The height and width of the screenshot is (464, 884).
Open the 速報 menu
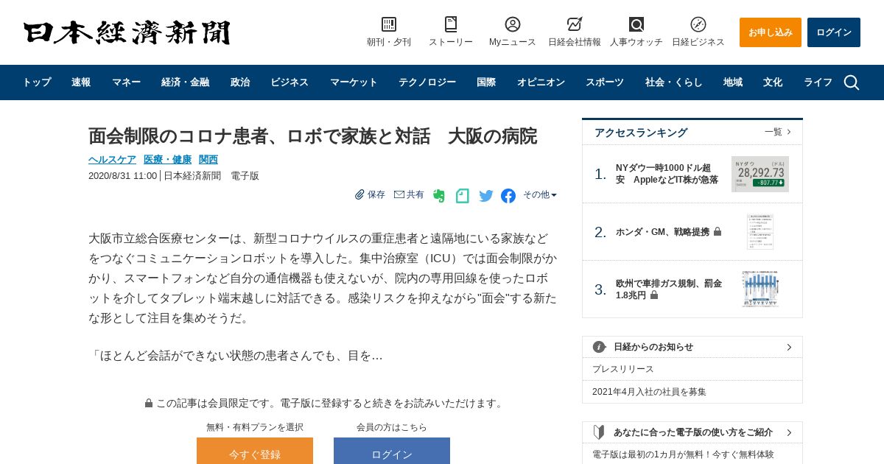81,82
